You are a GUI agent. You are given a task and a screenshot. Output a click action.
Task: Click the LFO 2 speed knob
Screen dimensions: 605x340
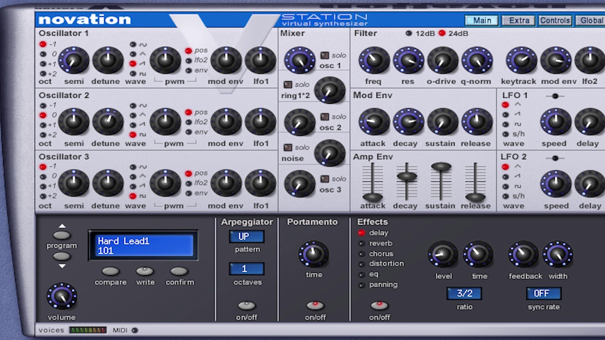[x=556, y=184]
